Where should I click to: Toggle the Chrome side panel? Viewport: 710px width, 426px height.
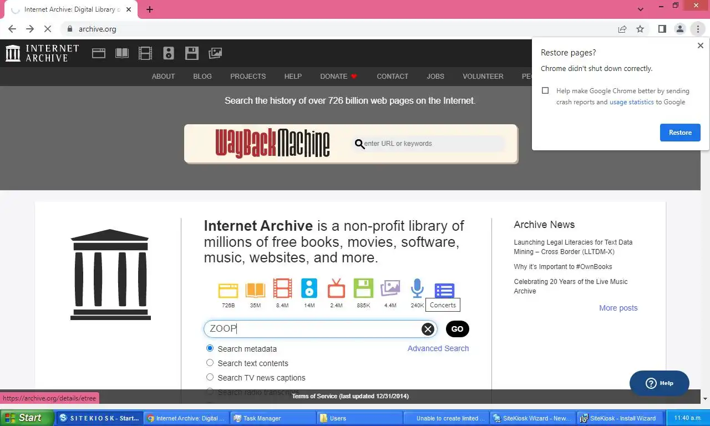[662, 29]
